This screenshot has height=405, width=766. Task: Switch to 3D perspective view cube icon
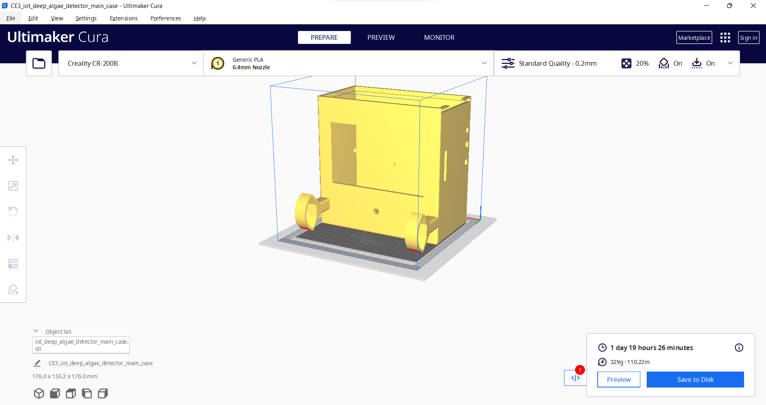[39, 393]
